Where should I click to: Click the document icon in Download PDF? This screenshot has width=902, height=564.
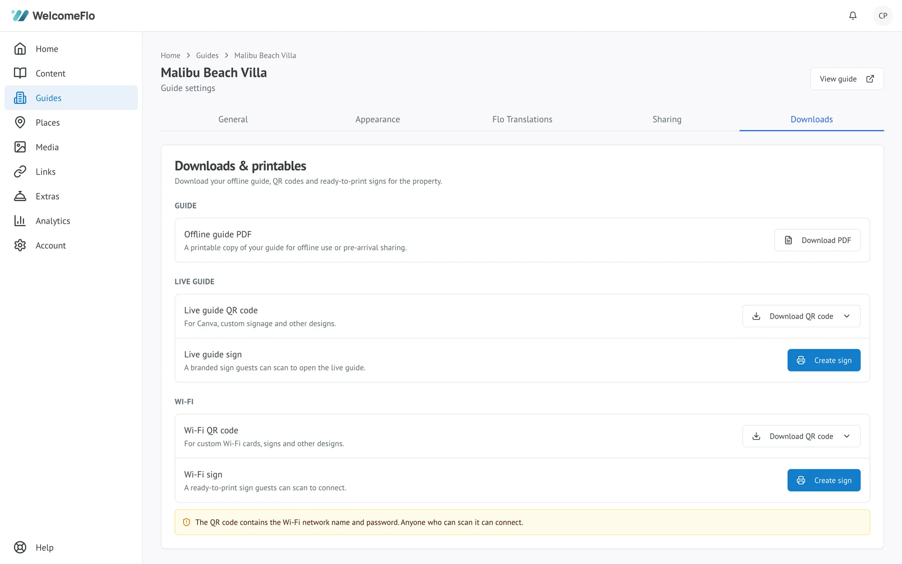[x=788, y=240]
